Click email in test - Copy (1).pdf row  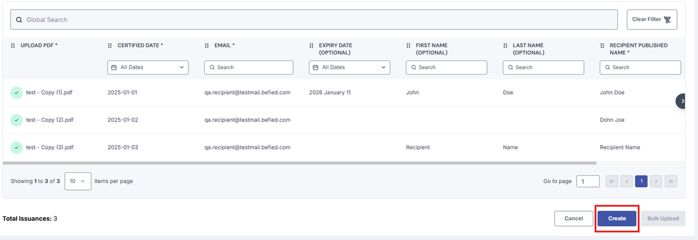tap(247, 92)
